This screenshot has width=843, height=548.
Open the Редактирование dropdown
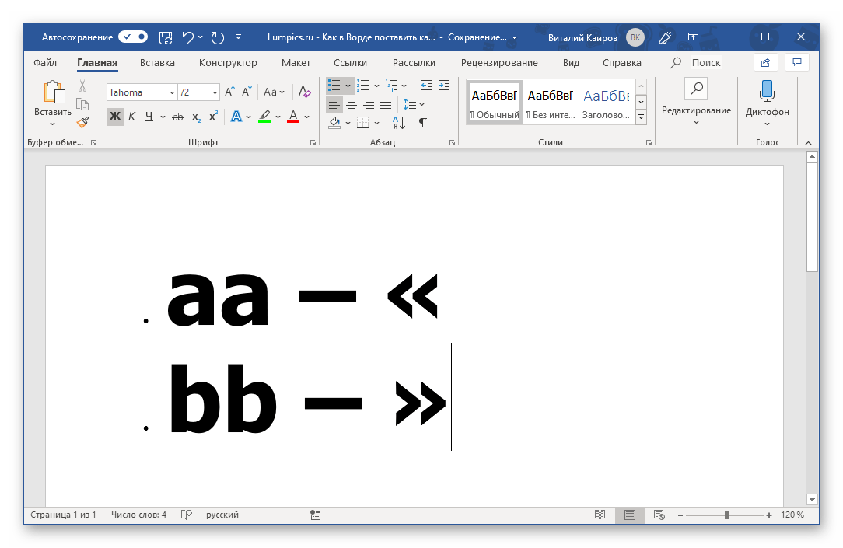[x=696, y=103]
